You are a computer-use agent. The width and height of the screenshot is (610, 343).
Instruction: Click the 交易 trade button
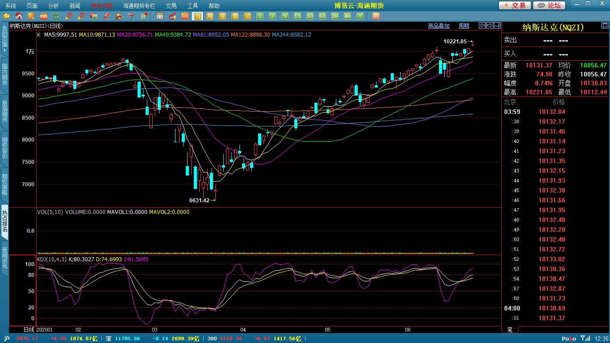515,5
